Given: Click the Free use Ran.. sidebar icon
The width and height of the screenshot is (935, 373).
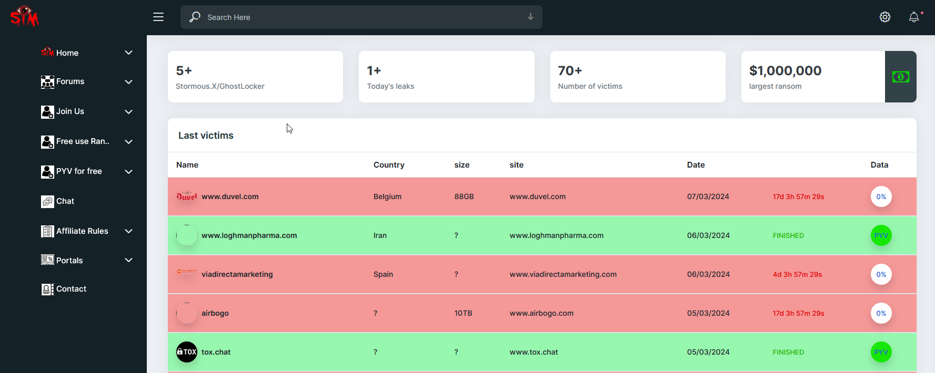Looking at the screenshot, I should [47, 142].
